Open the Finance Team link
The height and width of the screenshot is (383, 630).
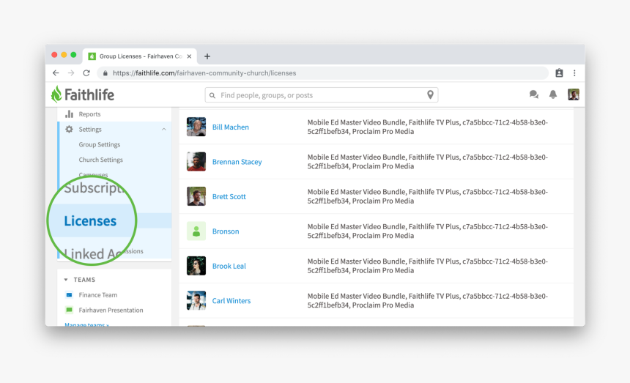click(x=98, y=295)
